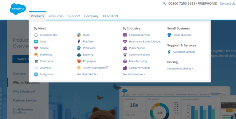This screenshot has width=236, height=119.
Task: Click the Customer Success ribbon icon
Action: pos(169,52)
